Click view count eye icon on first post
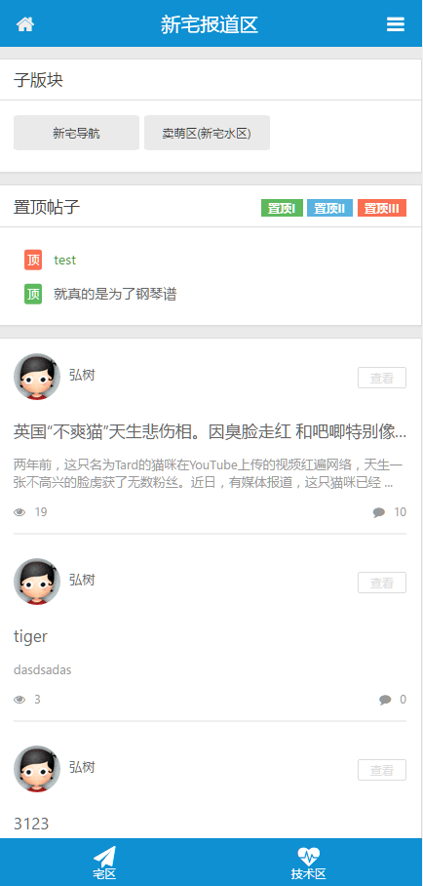This screenshot has height=886, width=423. tap(19, 512)
